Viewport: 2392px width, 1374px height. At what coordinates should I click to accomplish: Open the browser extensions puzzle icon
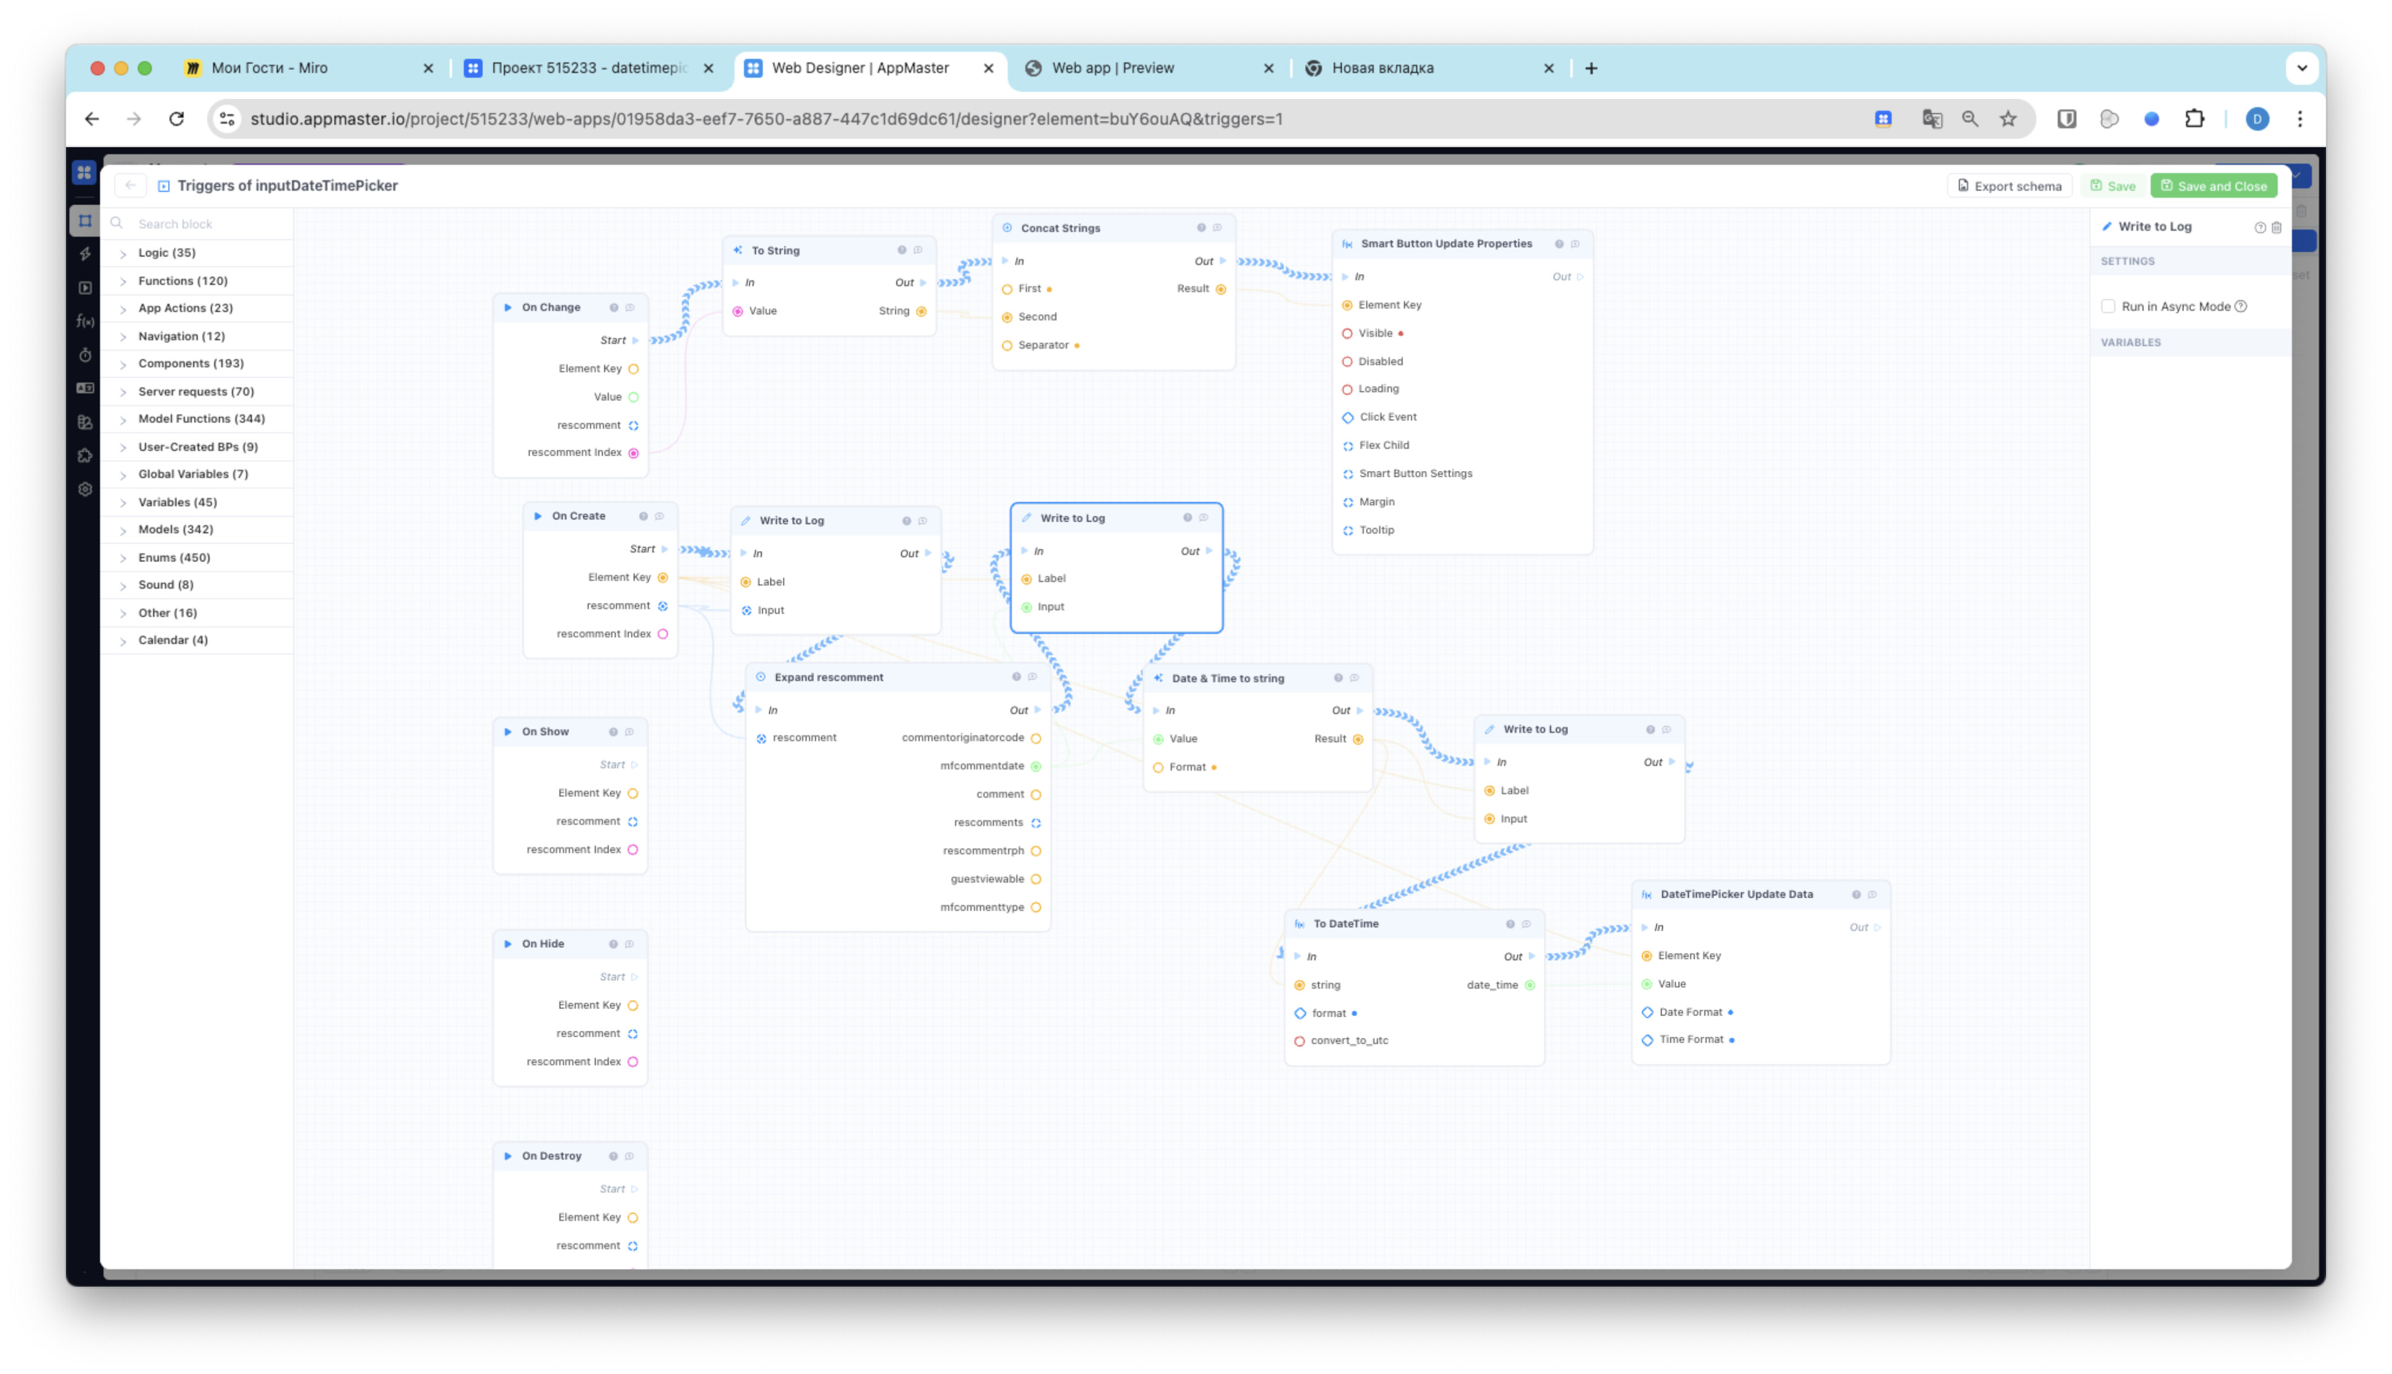coord(2195,119)
